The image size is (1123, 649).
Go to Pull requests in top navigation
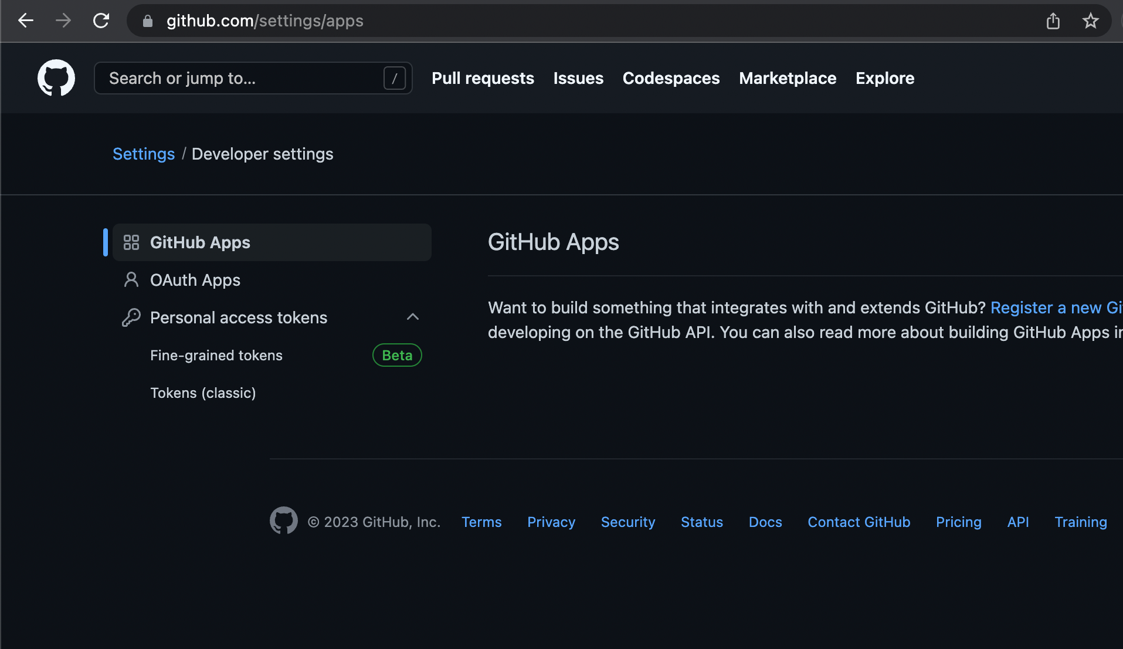(483, 78)
